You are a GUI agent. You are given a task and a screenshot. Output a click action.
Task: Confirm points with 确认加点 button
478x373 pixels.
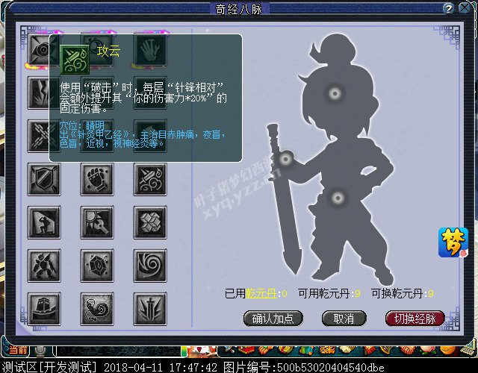[273, 319]
